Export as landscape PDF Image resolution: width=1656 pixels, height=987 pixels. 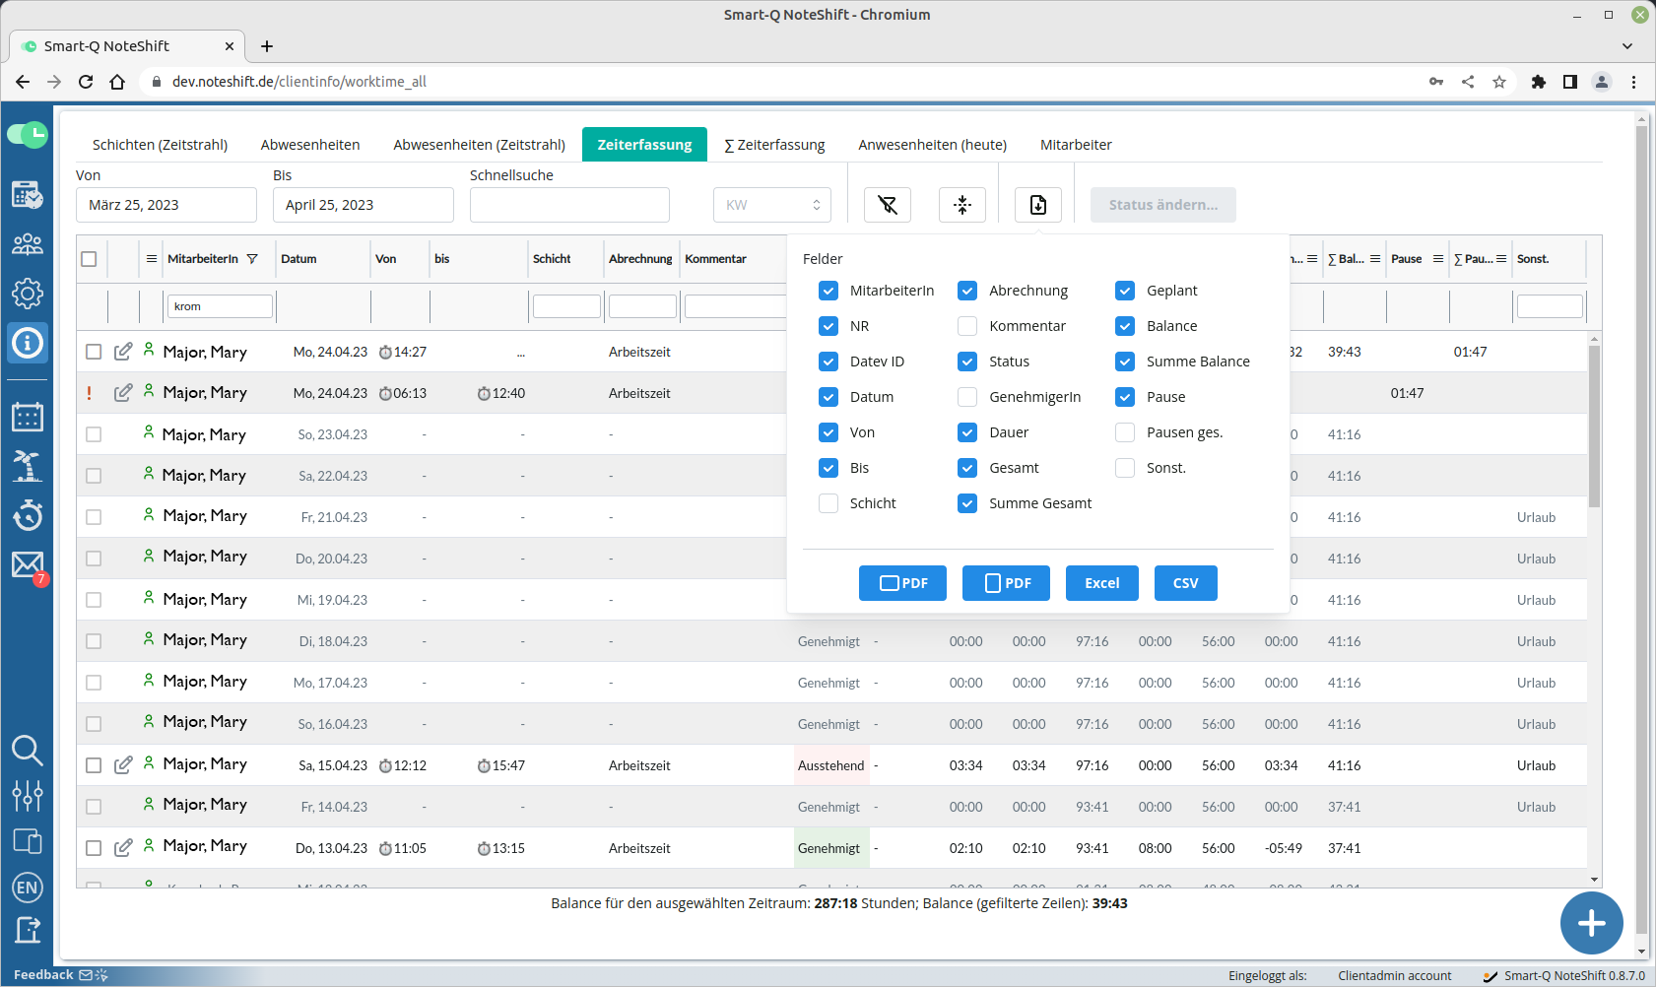(x=902, y=583)
